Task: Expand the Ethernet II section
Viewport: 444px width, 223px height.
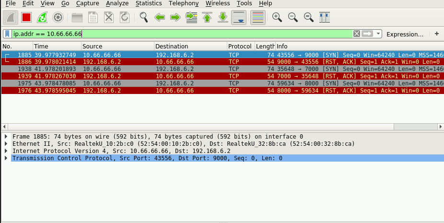Action: tap(6, 144)
